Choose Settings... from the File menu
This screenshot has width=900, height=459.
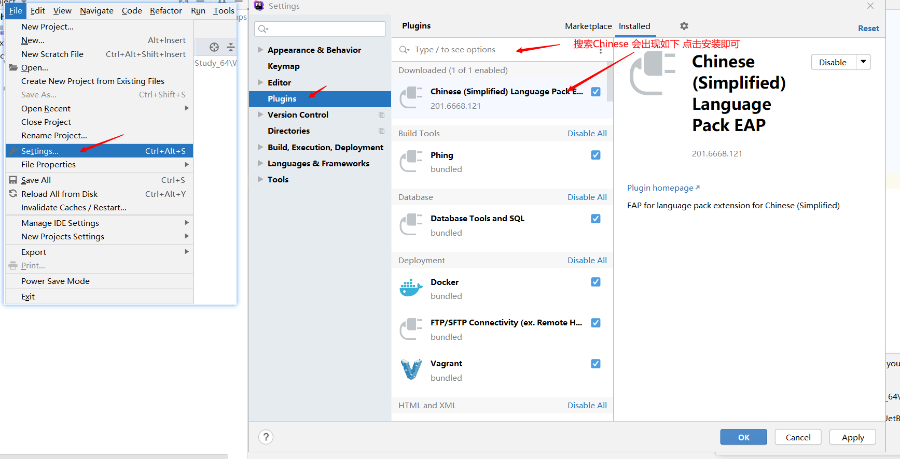point(99,151)
